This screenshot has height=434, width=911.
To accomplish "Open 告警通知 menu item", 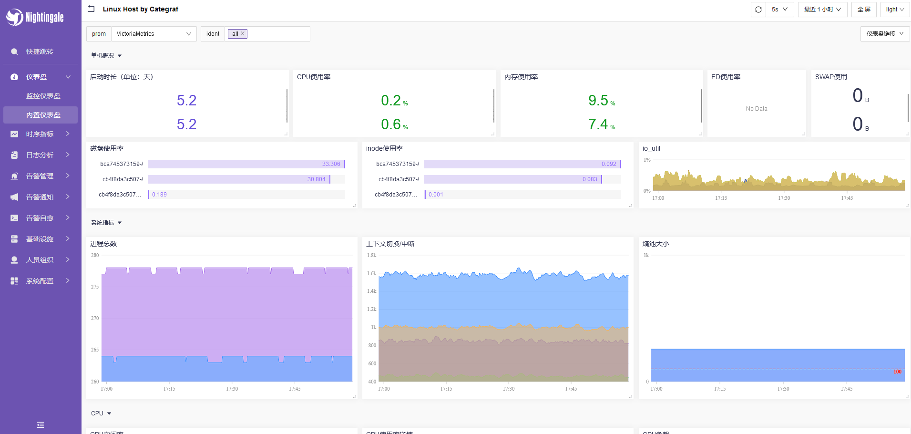I will coord(41,197).
